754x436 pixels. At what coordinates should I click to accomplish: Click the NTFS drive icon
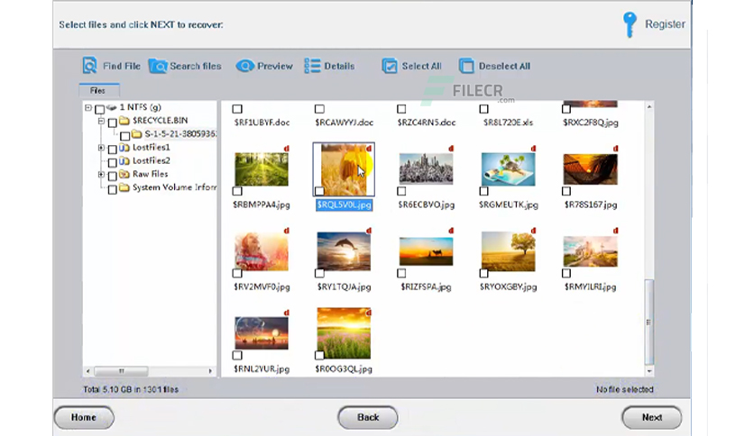coord(112,107)
